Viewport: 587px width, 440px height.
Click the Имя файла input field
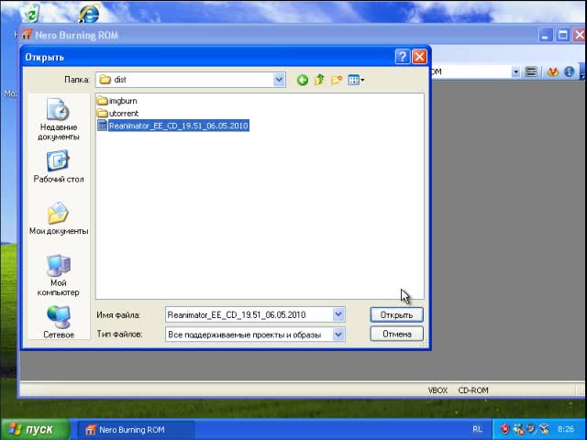tap(249, 314)
